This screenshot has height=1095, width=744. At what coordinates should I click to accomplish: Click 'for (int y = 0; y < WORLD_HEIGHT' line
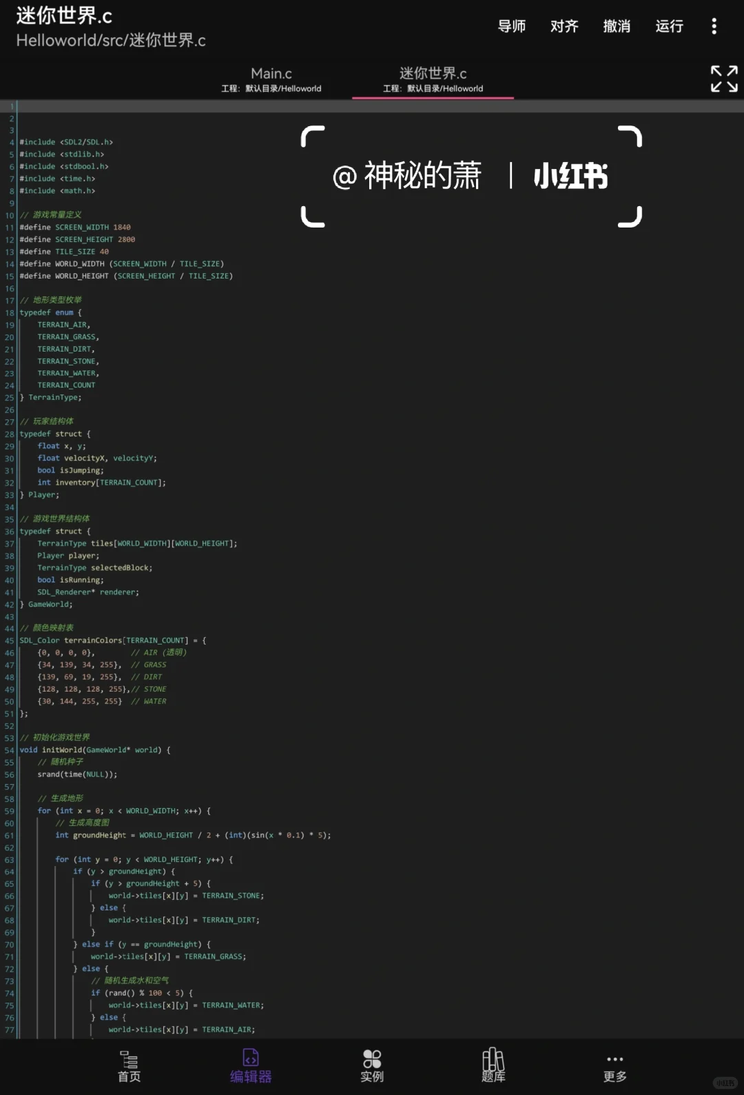click(x=144, y=860)
